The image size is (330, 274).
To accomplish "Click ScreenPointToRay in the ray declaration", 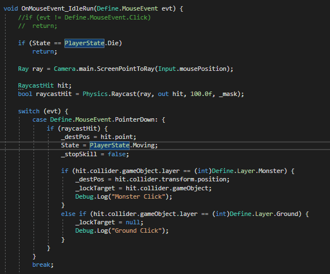I will [x=126, y=69].
